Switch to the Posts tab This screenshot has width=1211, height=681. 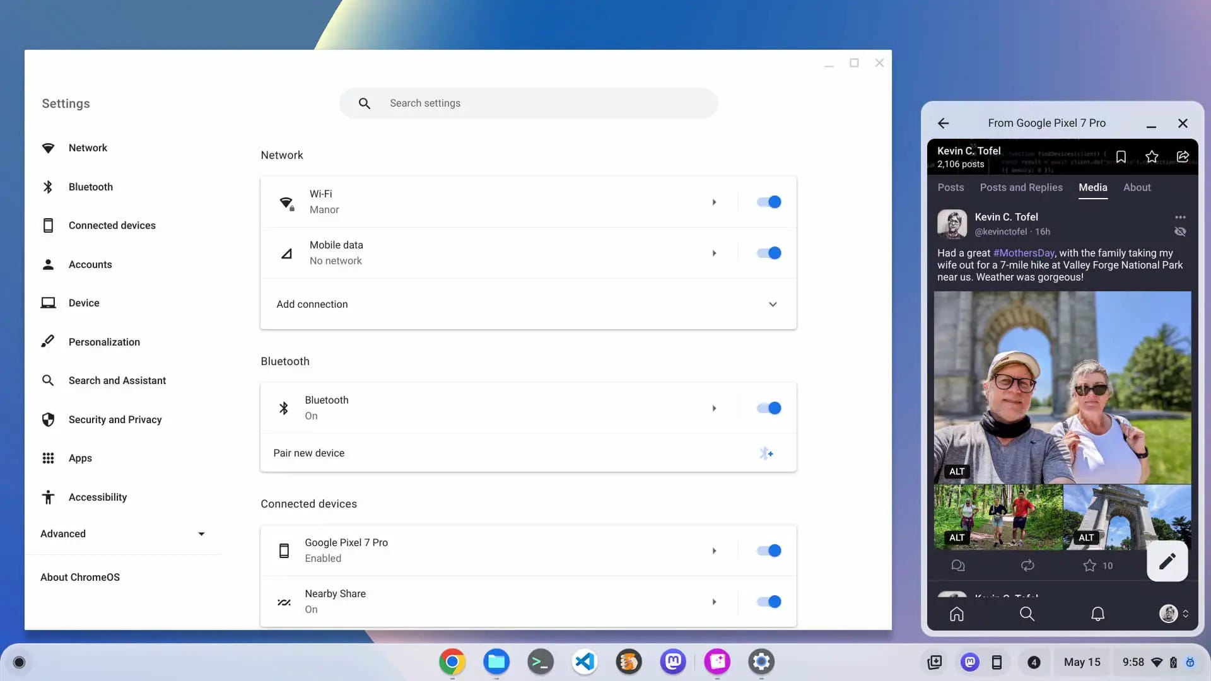951,187
